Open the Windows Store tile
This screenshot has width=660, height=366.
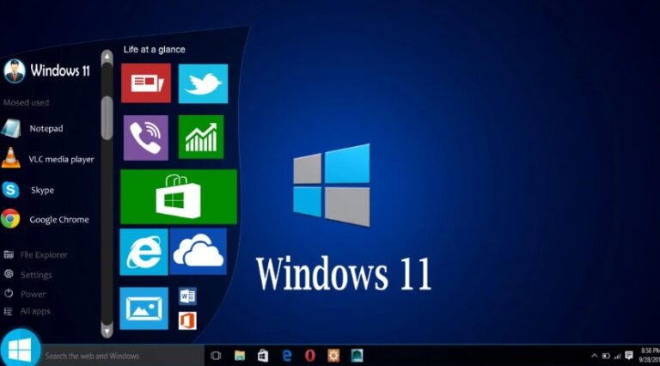click(x=179, y=197)
